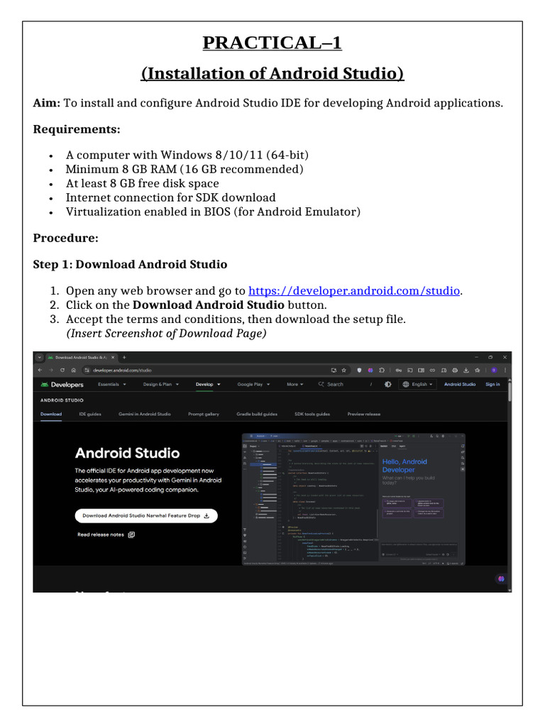Click the Requirements: heading
Image resolution: width=545 pixels, height=727 pixels.
(x=77, y=129)
